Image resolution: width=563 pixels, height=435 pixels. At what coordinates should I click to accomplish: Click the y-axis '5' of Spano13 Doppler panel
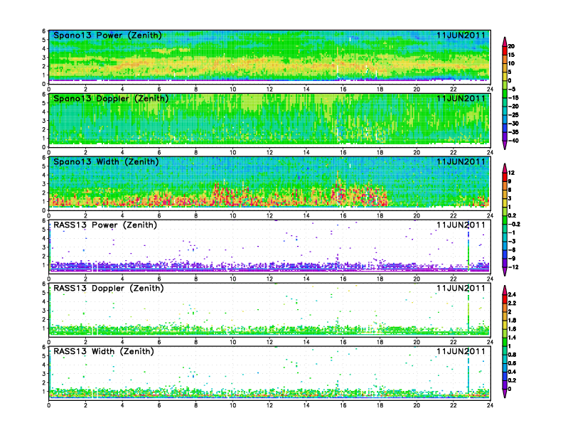click(44, 103)
